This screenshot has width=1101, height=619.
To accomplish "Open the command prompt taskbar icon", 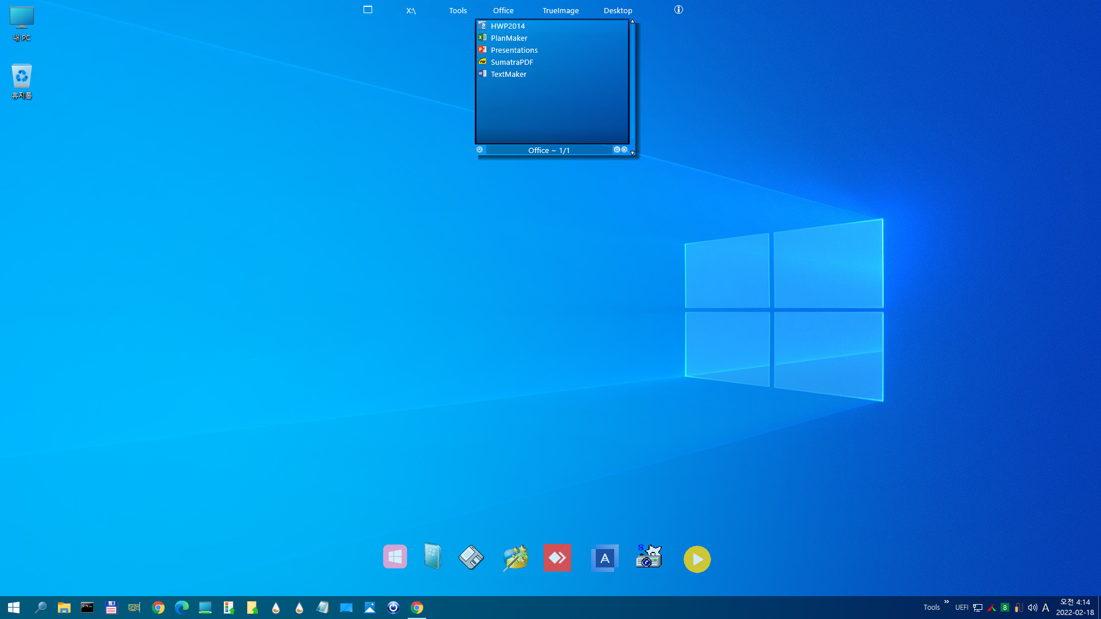I will coord(87,608).
